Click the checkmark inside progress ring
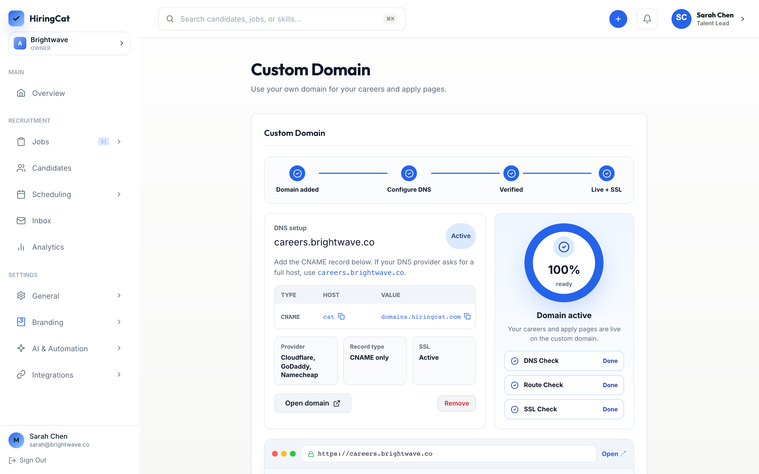Image resolution: width=759 pixels, height=474 pixels. (564, 247)
